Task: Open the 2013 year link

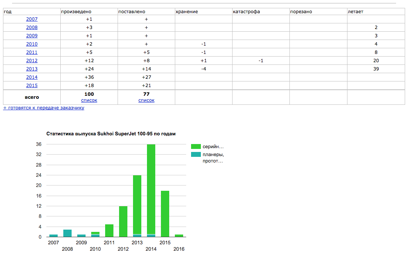Action: 32,69
